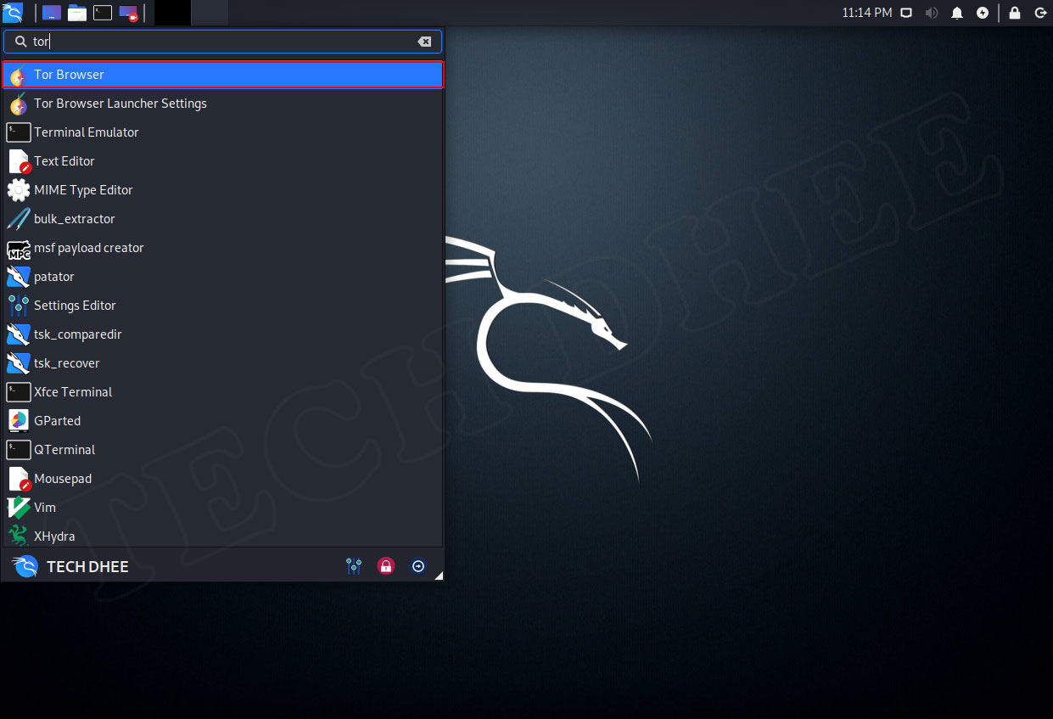Lock the screen using the red padlock icon
1053x719 pixels.
386,565
